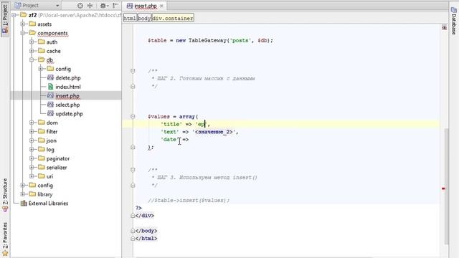Select External Libraries node
The height and width of the screenshot is (258, 459).
pyautogui.click(x=48, y=204)
